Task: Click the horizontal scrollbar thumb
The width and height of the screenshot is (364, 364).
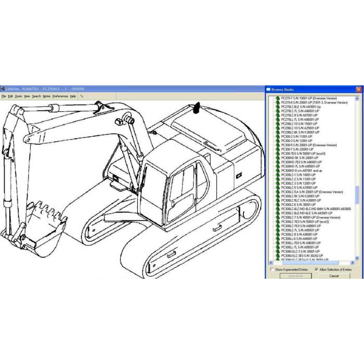Action: click(310, 263)
